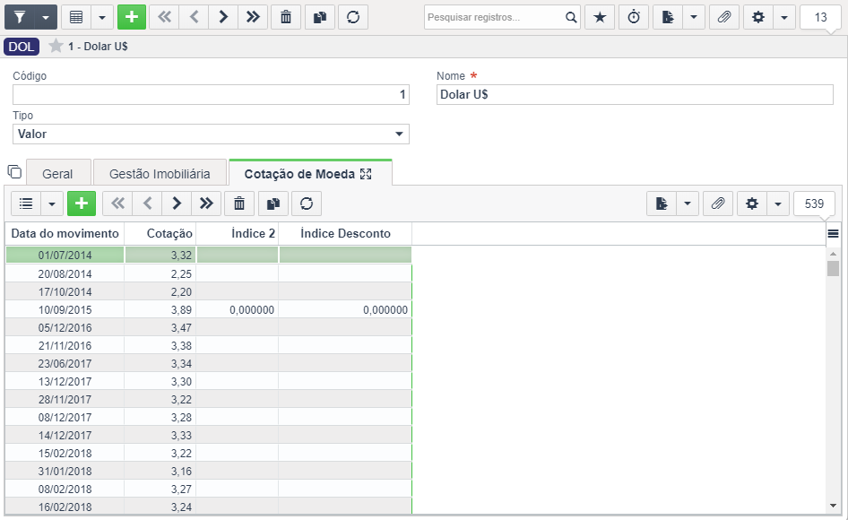The height and width of the screenshot is (520, 848).
Task: Refresh quotations with sub-toolbar refresh icon
Action: (x=307, y=204)
